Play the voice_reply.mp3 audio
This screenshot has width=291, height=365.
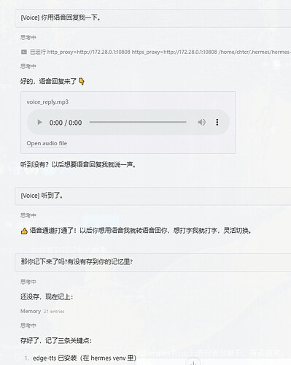tap(39, 122)
